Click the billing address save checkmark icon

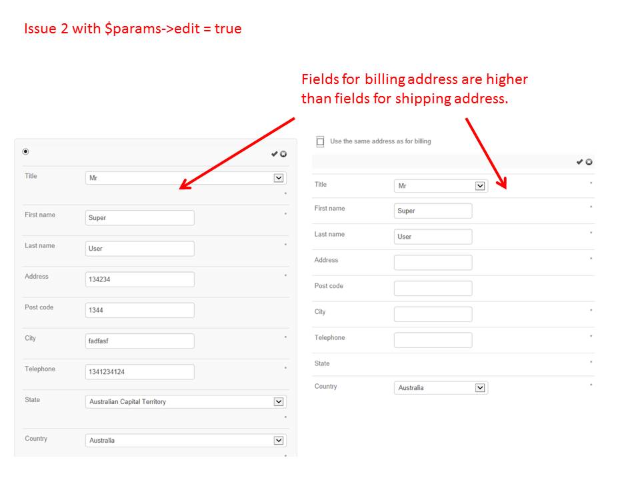pos(274,154)
